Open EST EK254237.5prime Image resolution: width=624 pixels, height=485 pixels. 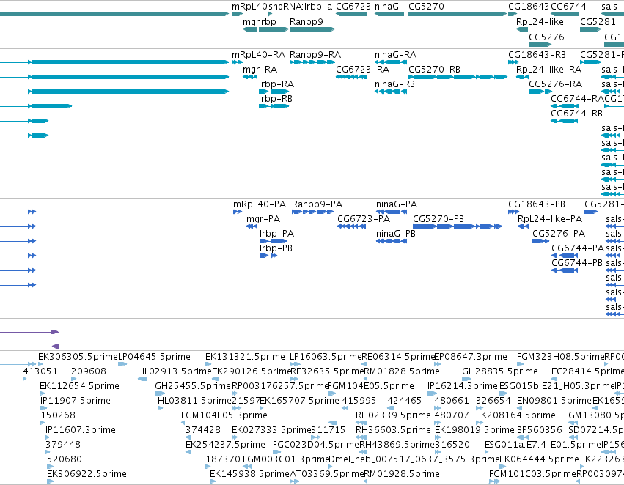188,452
